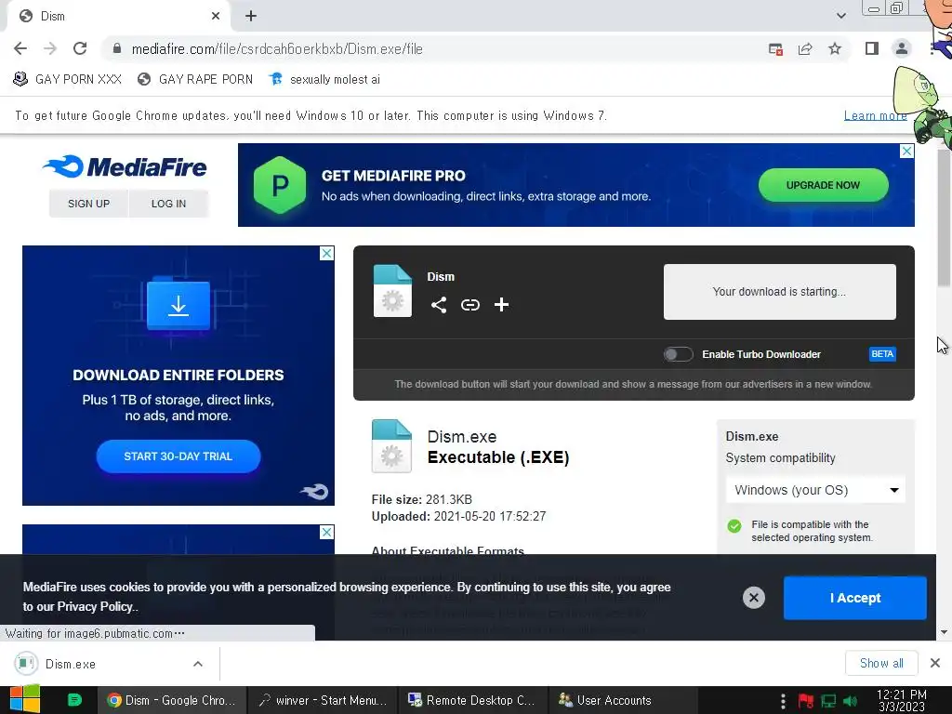Screen dimensions: 952x714
Task: Click the SIGN UP button
Action: pyautogui.click(x=88, y=204)
